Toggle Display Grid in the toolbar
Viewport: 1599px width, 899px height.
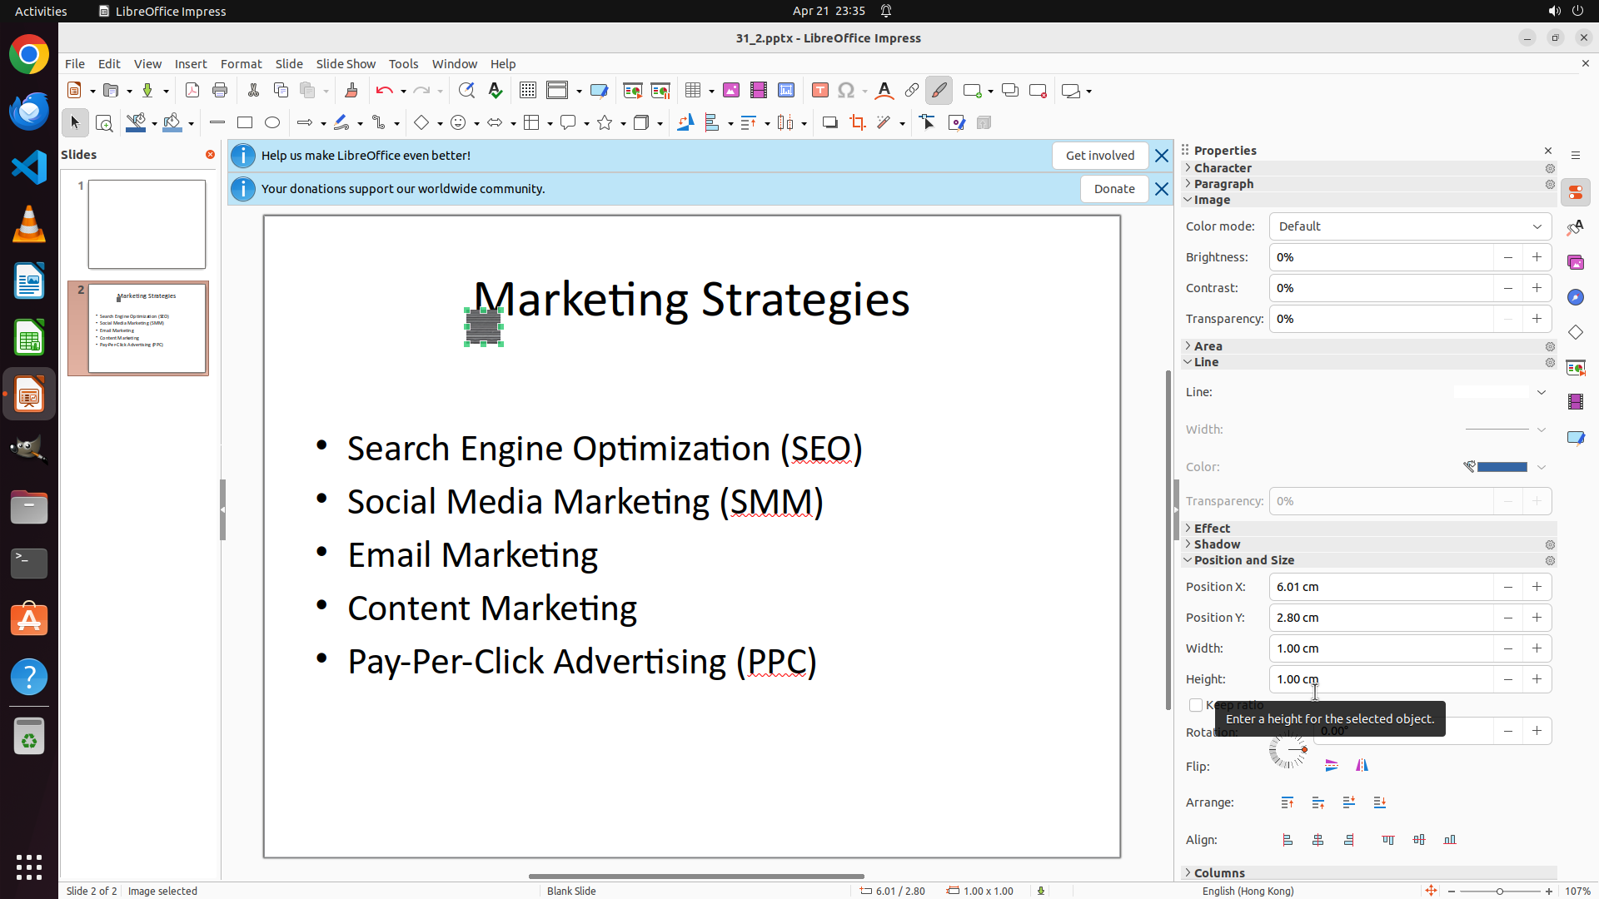pos(527,91)
